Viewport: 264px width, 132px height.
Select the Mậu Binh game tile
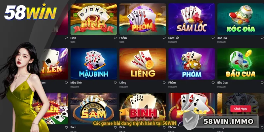[x=94, y=64]
